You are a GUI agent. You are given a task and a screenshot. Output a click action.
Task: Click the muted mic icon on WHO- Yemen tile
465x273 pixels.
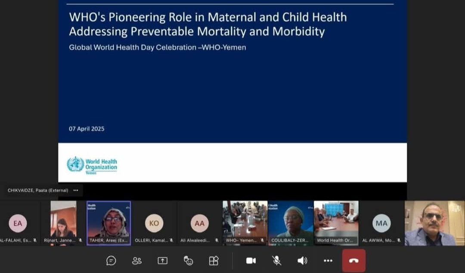[x=262, y=240]
